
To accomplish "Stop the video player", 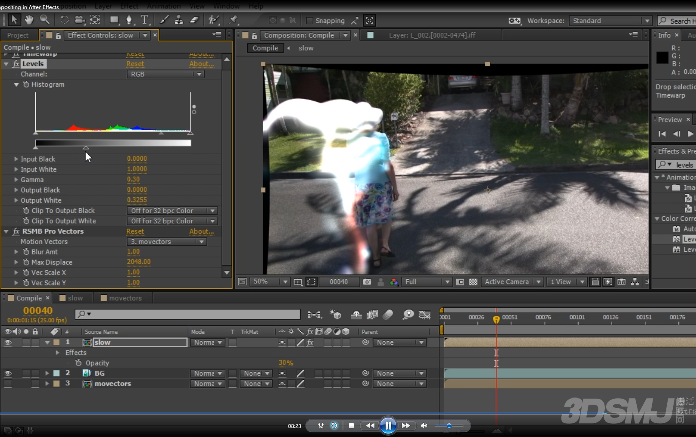I will tap(351, 425).
